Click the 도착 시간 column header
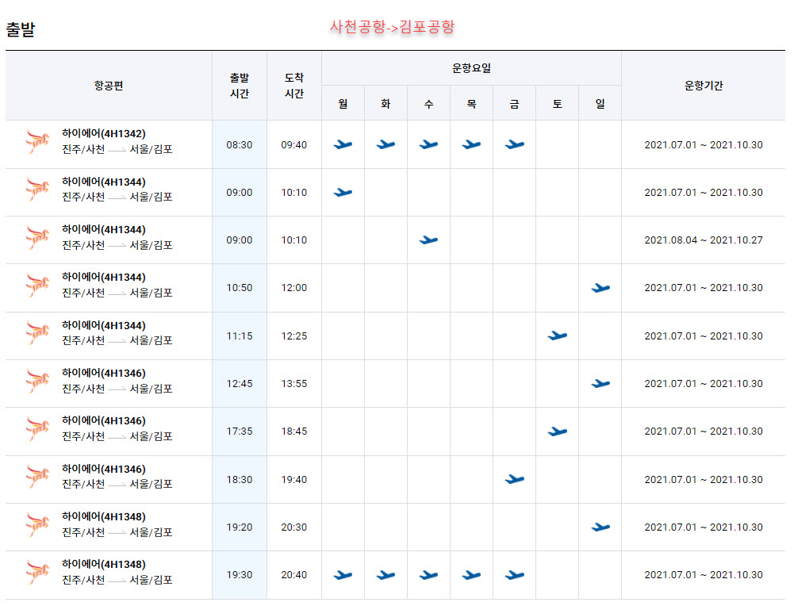This screenshot has height=606, width=794. click(x=294, y=86)
